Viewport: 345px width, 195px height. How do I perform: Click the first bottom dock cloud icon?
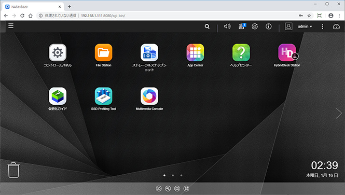(159, 189)
